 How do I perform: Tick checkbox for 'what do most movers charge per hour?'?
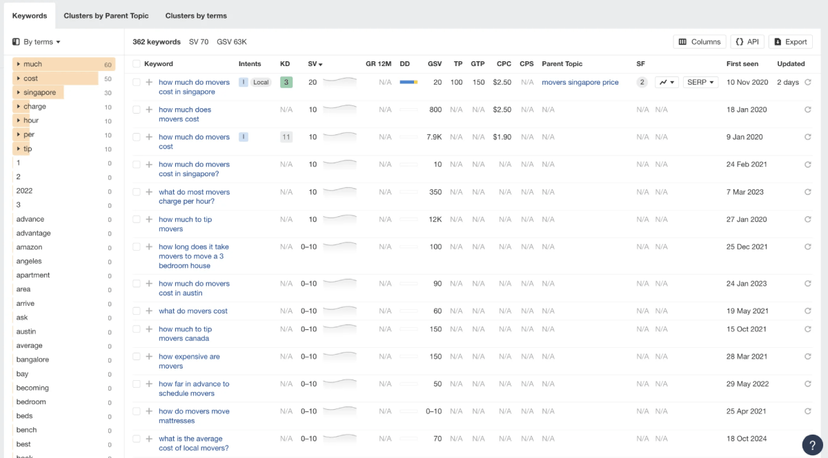coord(137,192)
